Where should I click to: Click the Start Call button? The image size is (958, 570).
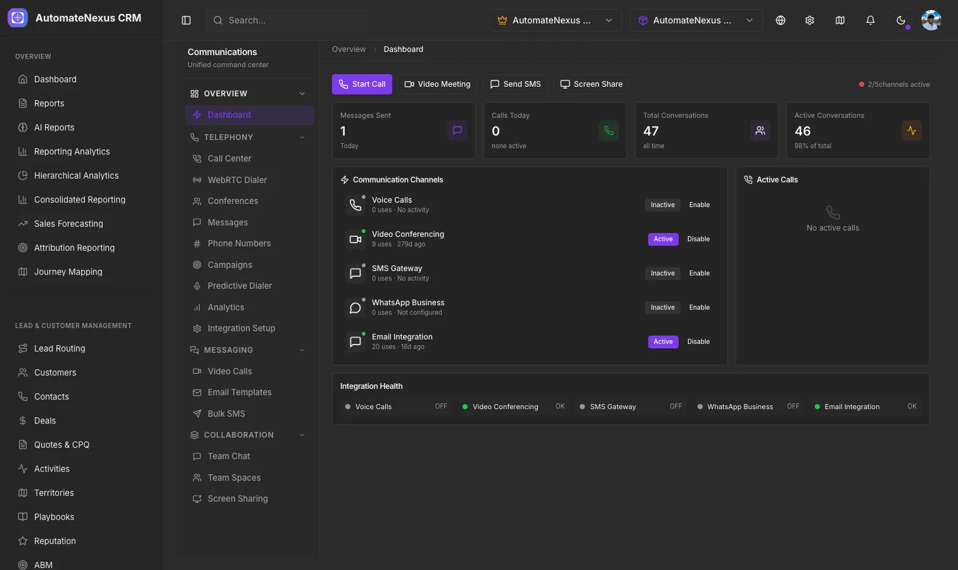click(362, 84)
